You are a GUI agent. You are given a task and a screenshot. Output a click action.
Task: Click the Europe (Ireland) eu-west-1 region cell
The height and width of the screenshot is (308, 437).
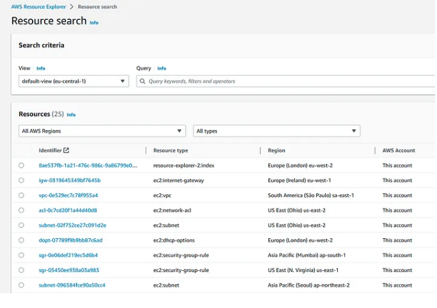tap(299, 180)
